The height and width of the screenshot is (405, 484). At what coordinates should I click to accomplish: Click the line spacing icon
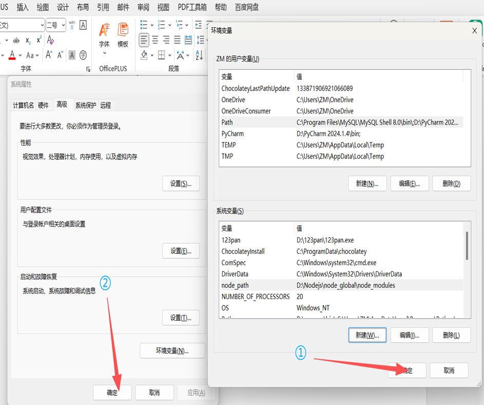tap(201, 40)
